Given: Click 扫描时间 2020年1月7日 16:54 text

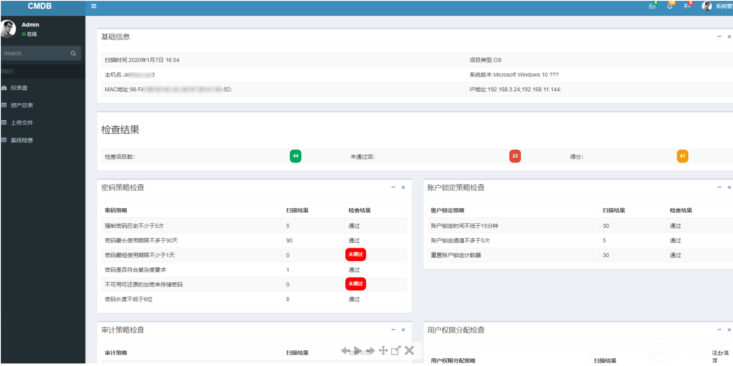Looking at the screenshot, I should [142, 60].
